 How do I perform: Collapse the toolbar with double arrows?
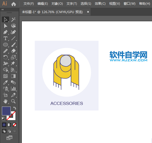tap(3, 10)
